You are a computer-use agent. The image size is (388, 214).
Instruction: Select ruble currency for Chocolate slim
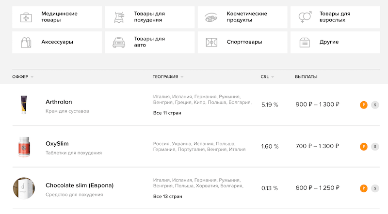[x=364, y=188]
